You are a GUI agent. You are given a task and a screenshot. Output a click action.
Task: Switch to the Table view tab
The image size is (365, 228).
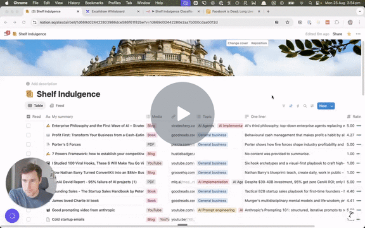[35, 106]
